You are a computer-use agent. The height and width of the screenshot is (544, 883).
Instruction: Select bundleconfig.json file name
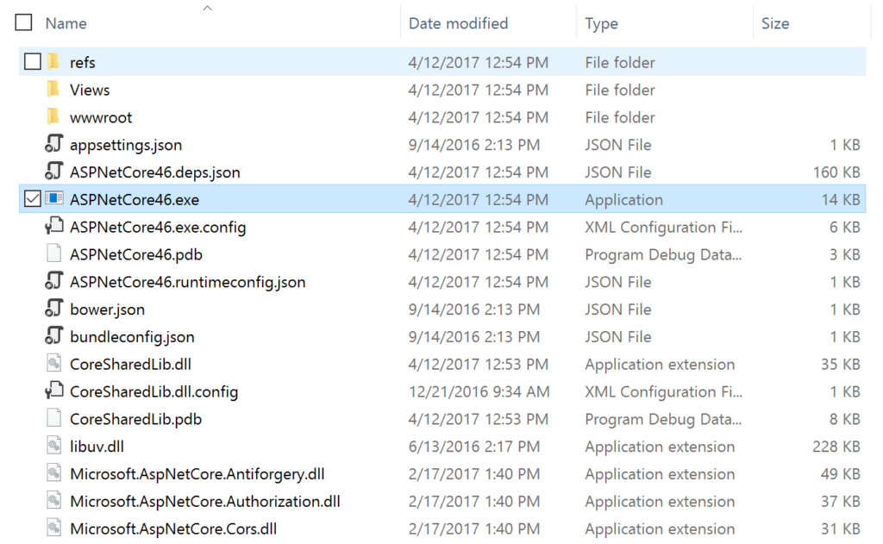[132, 337]
